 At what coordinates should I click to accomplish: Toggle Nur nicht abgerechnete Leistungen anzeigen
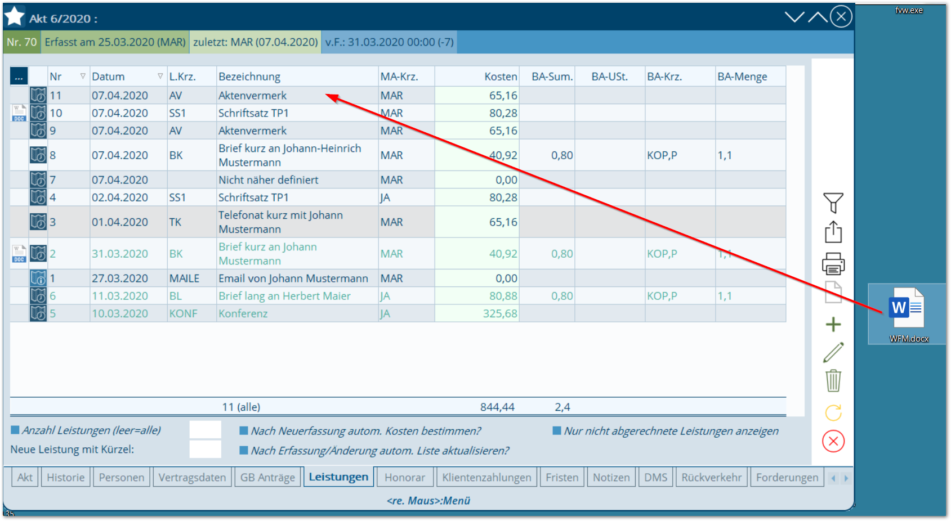point(557,431)
